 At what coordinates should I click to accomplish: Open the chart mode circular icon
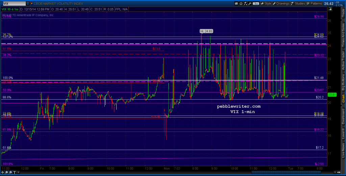(241, 3)
